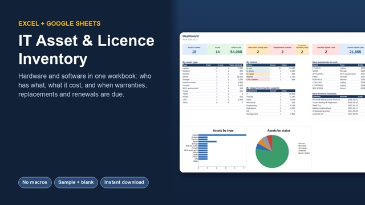Click the Licences lapsed / over KPI tile
Viewport: 365px width, 205px height.
pyautogui.click(x=326, y=50)
